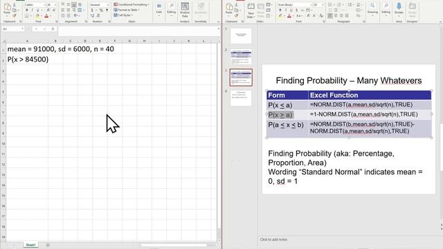Open Format as Table menu in Excel
443x249 pixels.
[126, 10]
